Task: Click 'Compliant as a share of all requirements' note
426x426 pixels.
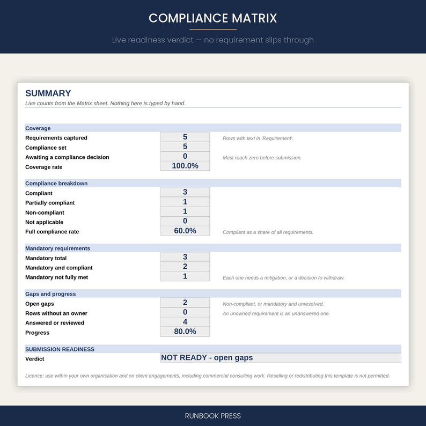Action: (x=268, y=232)
